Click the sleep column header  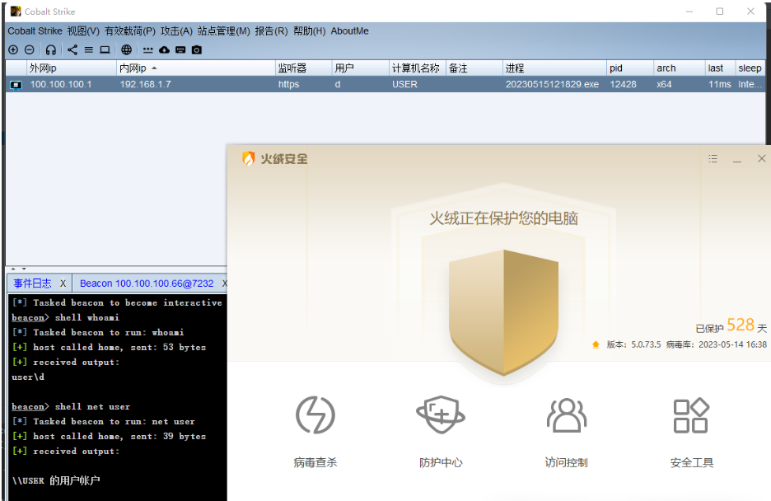750,68
